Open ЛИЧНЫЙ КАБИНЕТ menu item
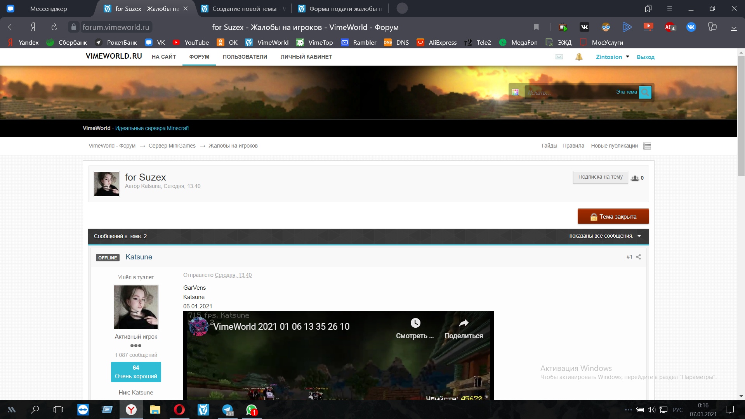The height and width of the screenshot is (419, 745). click(x=306, y=57)
